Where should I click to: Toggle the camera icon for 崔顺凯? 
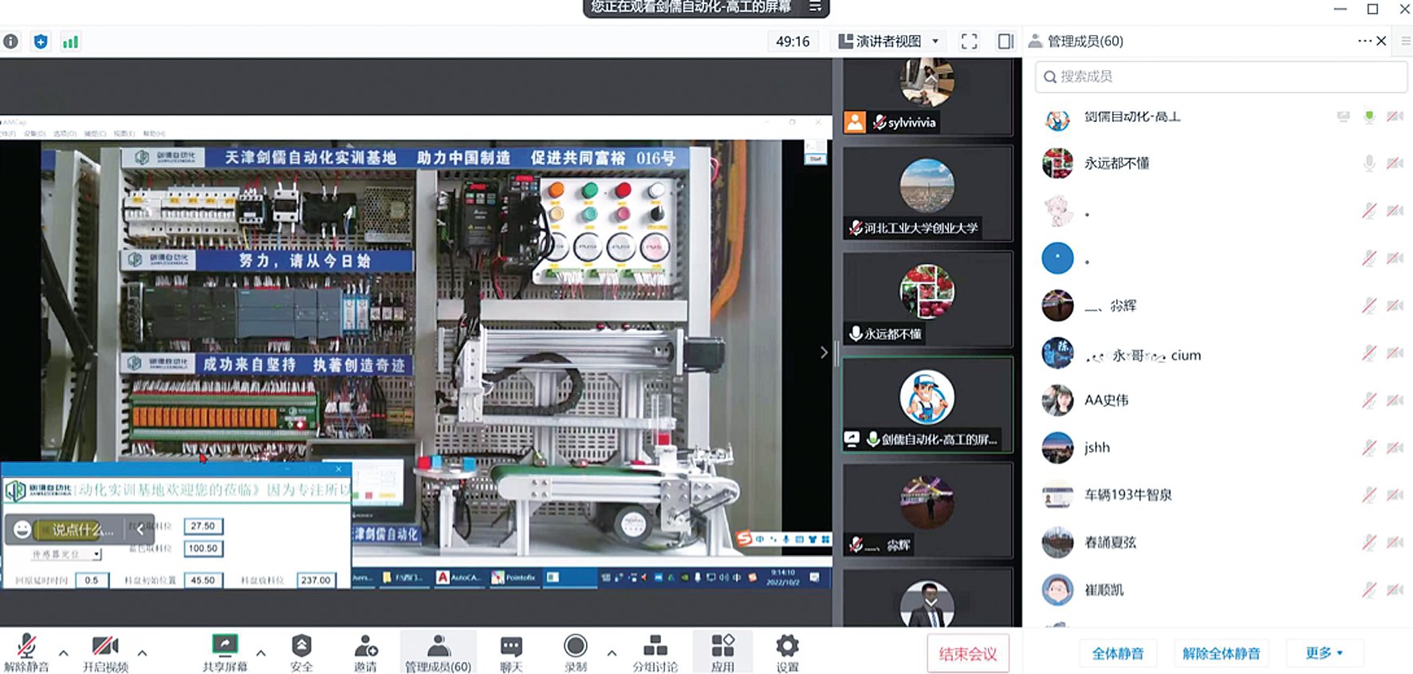pyautogui.click(x=1395, y=589)
